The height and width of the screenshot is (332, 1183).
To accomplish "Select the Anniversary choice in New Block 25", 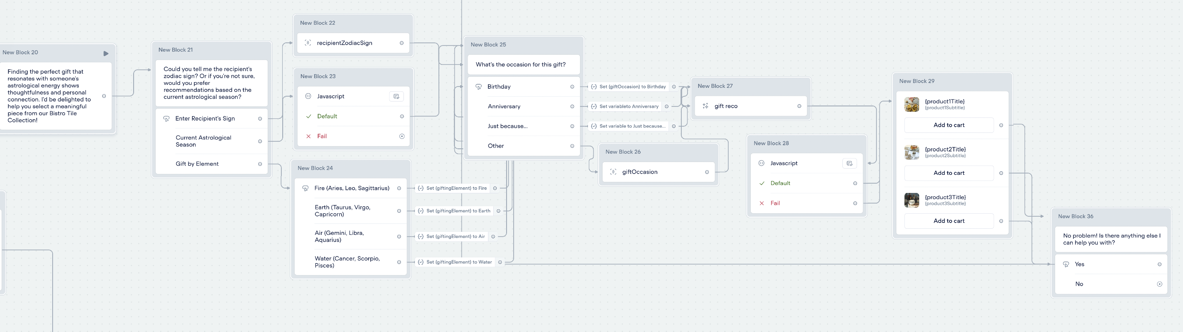I will pyautogui.click(x=504, y=106).
